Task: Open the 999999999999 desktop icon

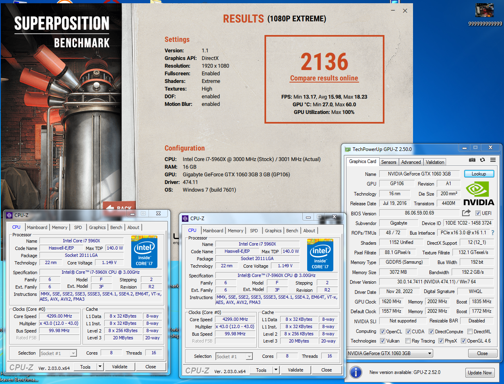Action: (485, 15)
